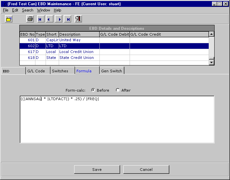Switch to the Switches tab
The height and width of the screenshot is (180, 230).
pos(63,71)
